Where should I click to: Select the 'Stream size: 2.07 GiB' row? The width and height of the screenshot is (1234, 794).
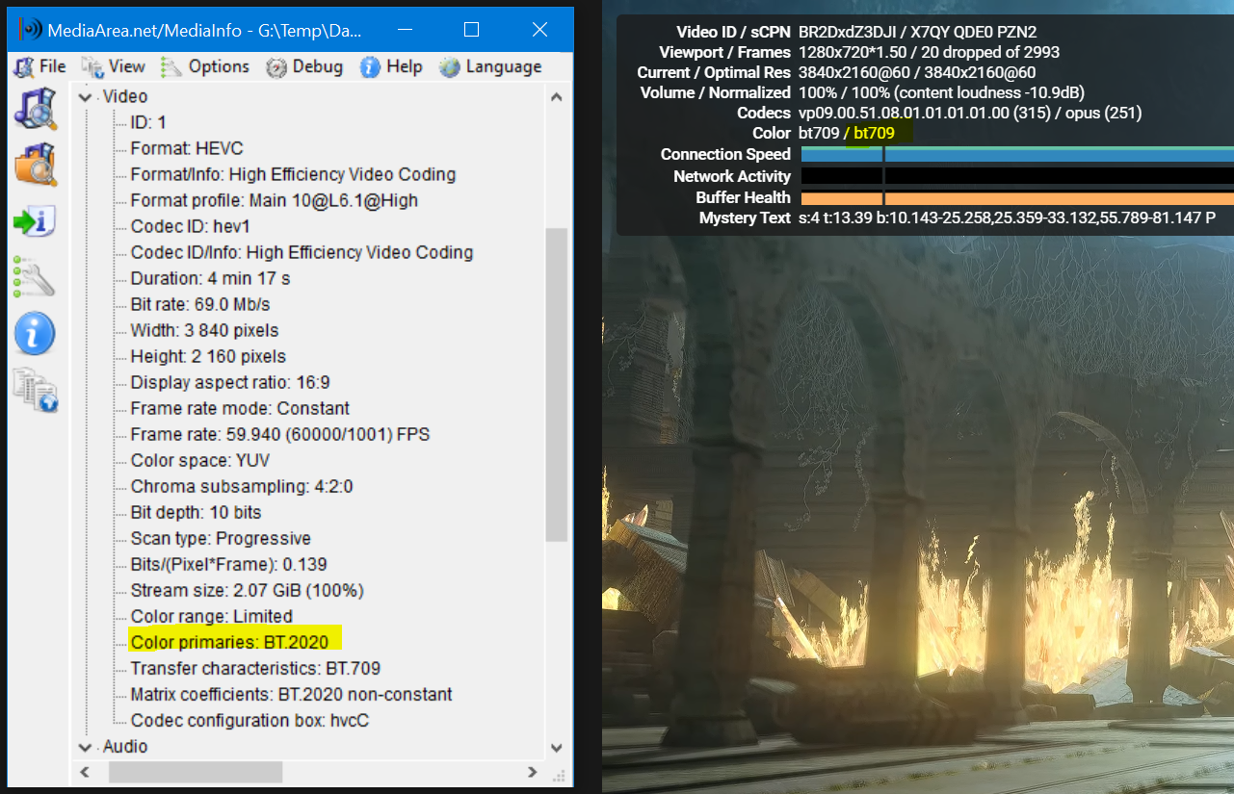coord(248,590)
